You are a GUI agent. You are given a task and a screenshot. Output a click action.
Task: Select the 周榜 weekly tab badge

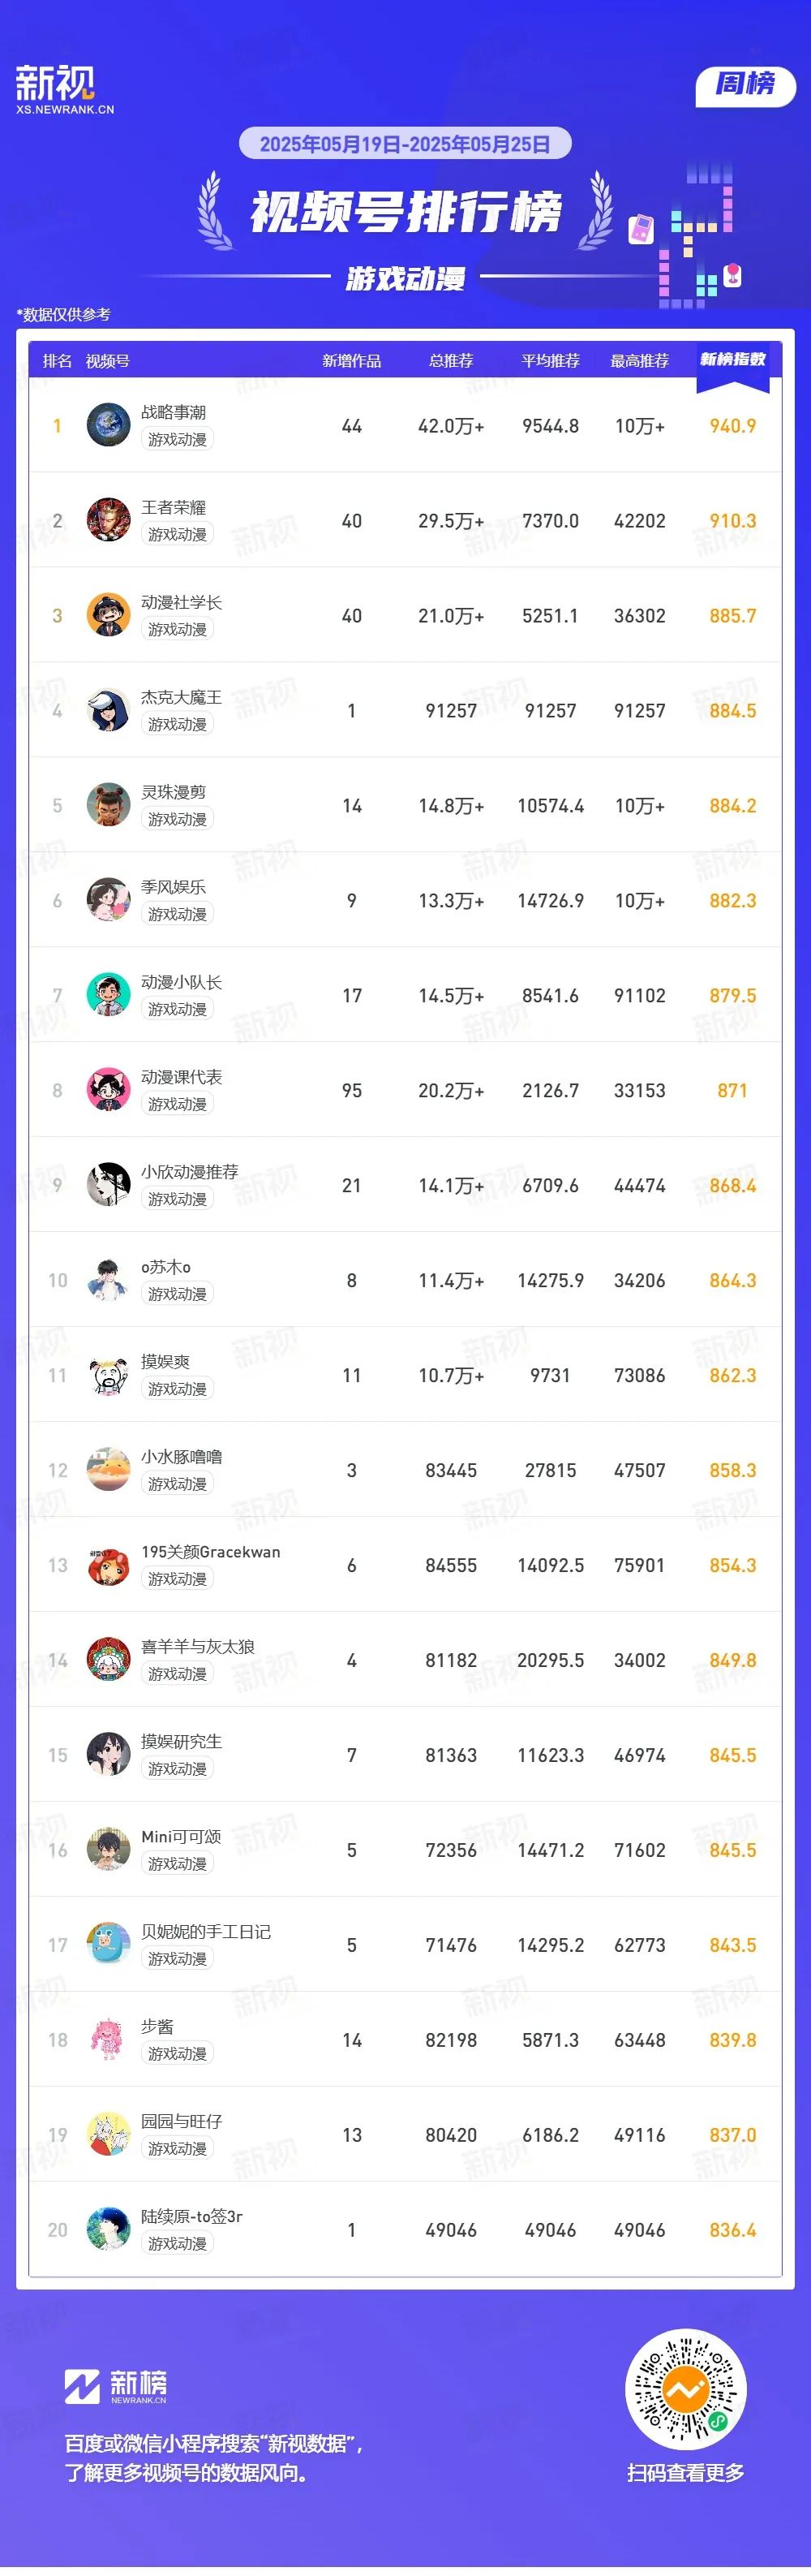745,84
